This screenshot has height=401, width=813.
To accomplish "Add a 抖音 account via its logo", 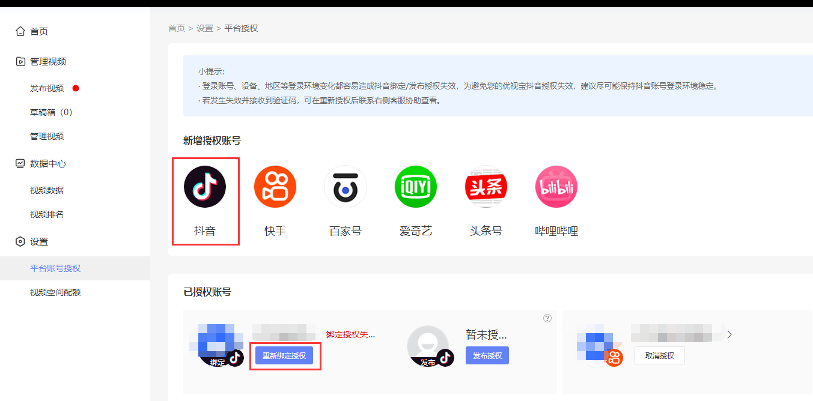I will pyautogui.click(x=205, y=187).
